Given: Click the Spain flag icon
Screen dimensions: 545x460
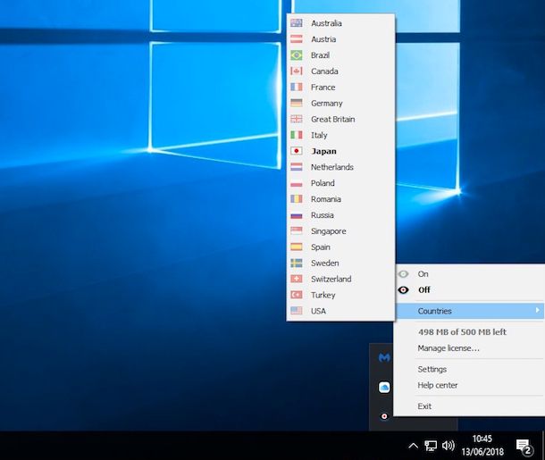Looking at the screenshot, I should pyautogui.click(x=297, y=247).
